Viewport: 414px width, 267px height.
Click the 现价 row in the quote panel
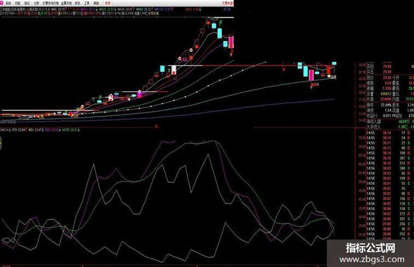point(390,78)
